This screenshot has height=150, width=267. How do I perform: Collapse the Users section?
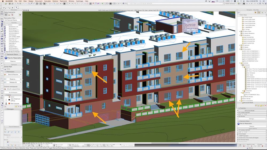coord(6,95)
